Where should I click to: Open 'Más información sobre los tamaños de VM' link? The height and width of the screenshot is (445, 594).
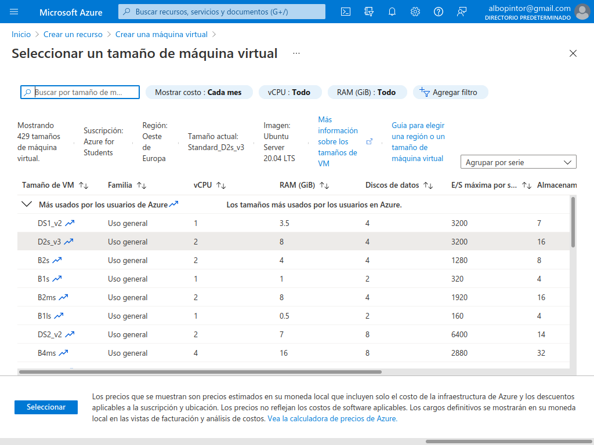338,141
